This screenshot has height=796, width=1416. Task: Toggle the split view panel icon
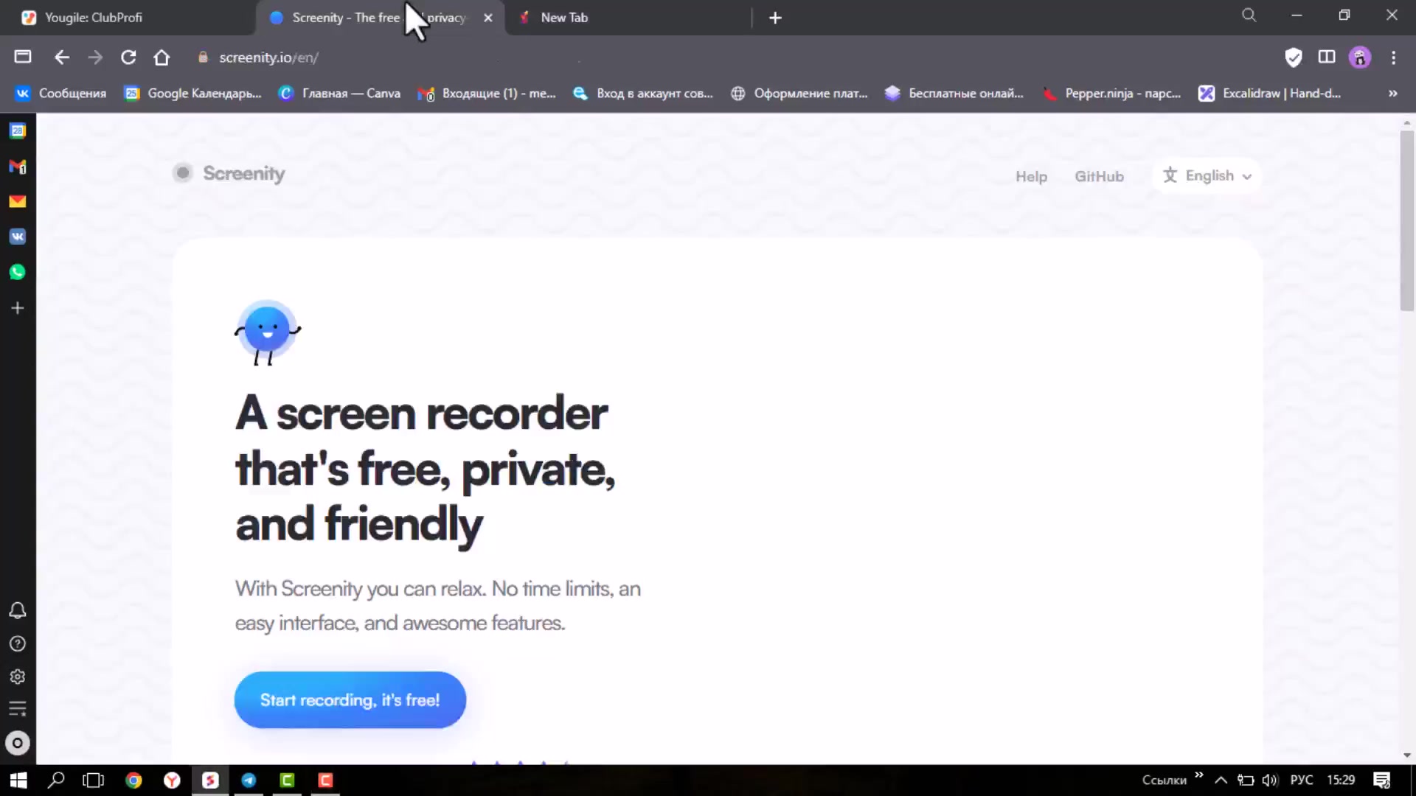point(1327,57)
